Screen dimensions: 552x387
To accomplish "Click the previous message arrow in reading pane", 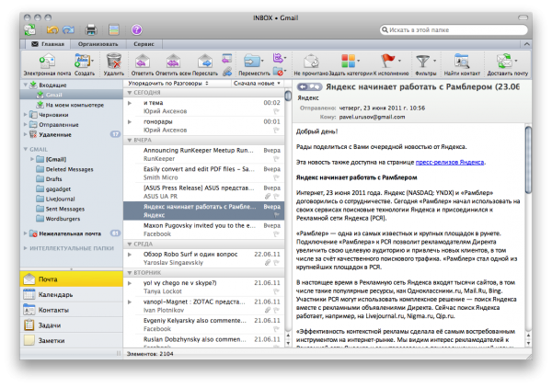I will coord(304,86).
